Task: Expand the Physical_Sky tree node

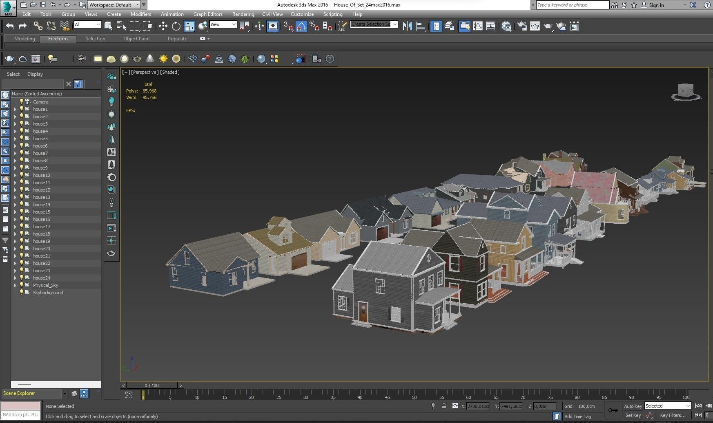Action: (x=15, y=285)
